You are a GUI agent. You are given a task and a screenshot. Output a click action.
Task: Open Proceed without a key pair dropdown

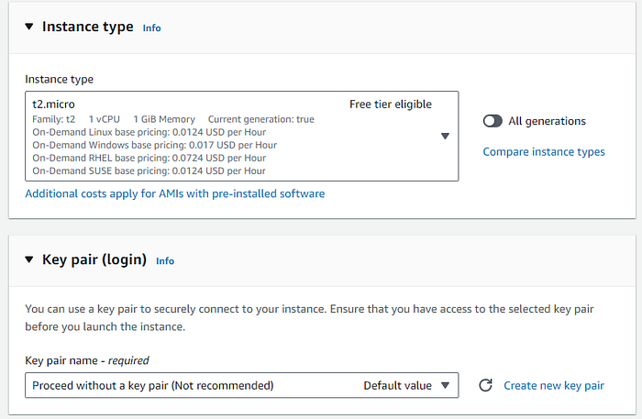point(241,385)
